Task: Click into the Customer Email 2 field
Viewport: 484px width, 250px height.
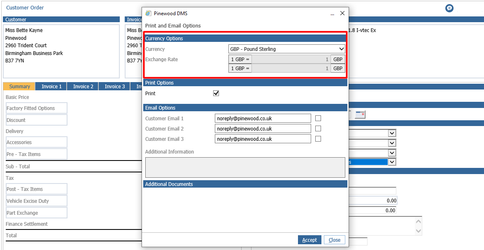Action: [263, 129]
